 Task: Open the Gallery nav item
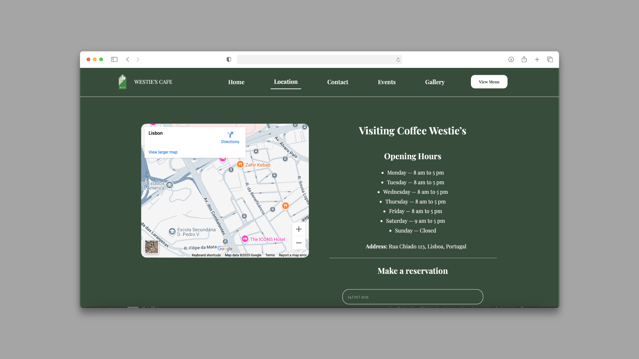pos(434,82)
